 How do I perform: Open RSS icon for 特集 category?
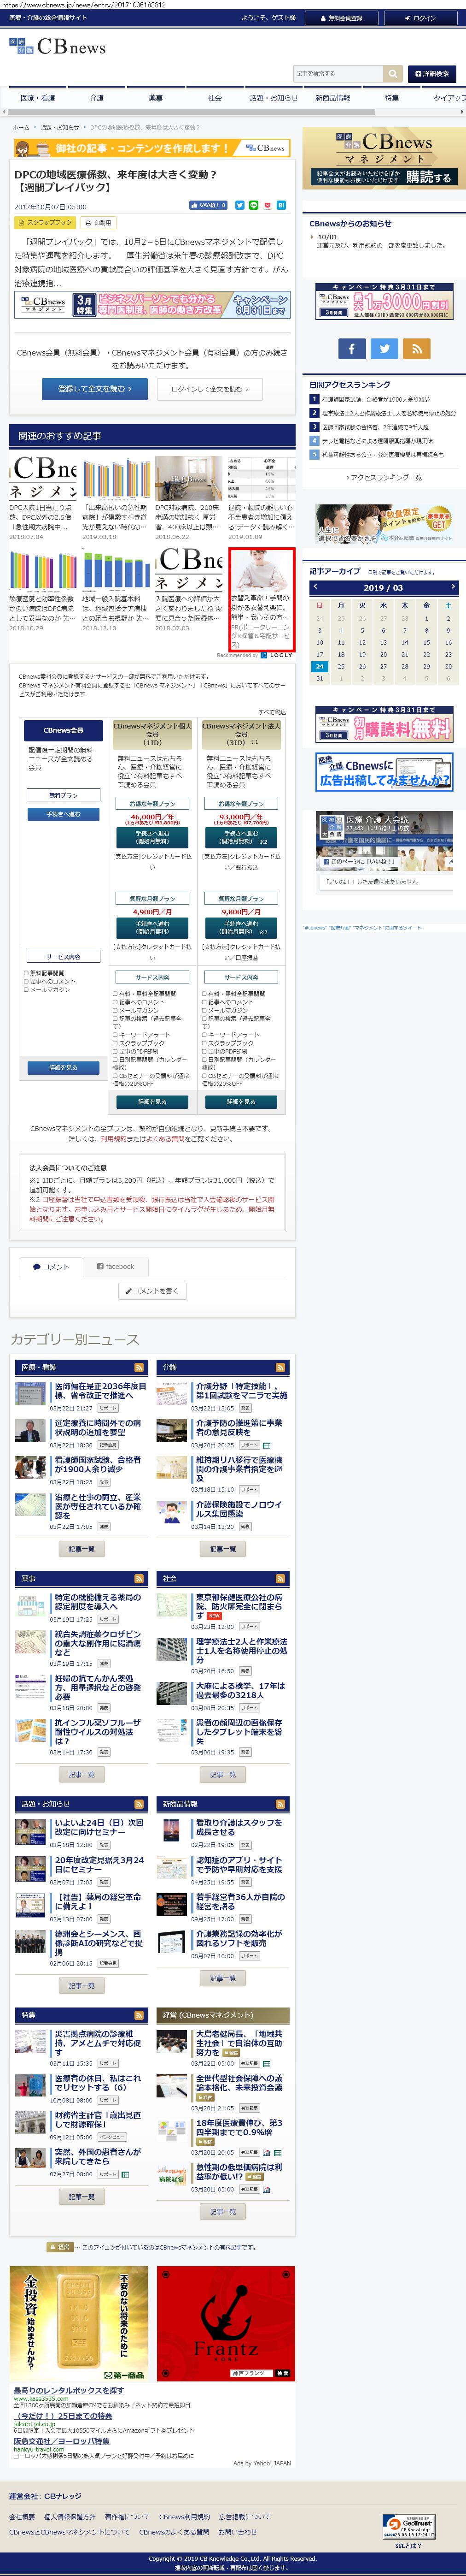tap(139, 2015)
